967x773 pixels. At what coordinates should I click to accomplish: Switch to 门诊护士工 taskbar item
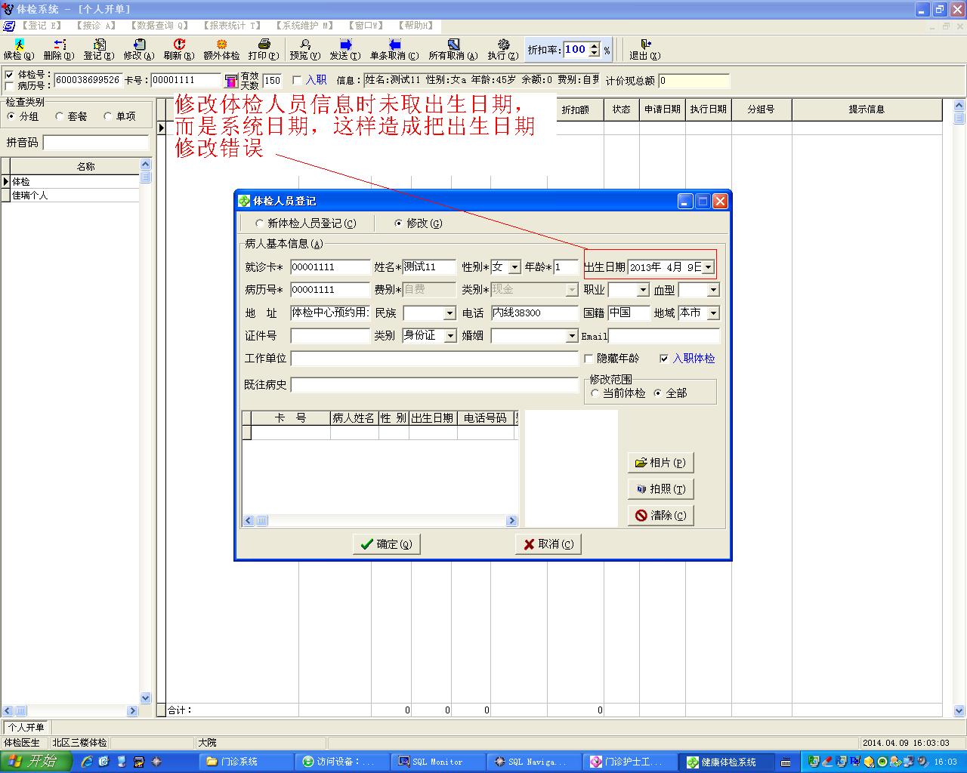pos(629,762)
